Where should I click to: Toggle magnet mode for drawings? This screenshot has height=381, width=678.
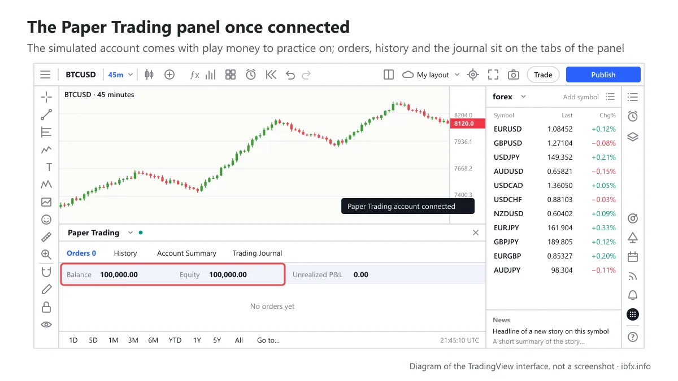point(46,272)
